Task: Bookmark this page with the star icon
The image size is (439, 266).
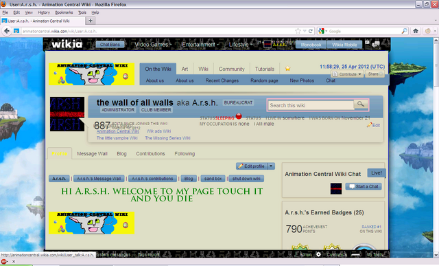Action: pyautogui.click(x=298, y=31)
